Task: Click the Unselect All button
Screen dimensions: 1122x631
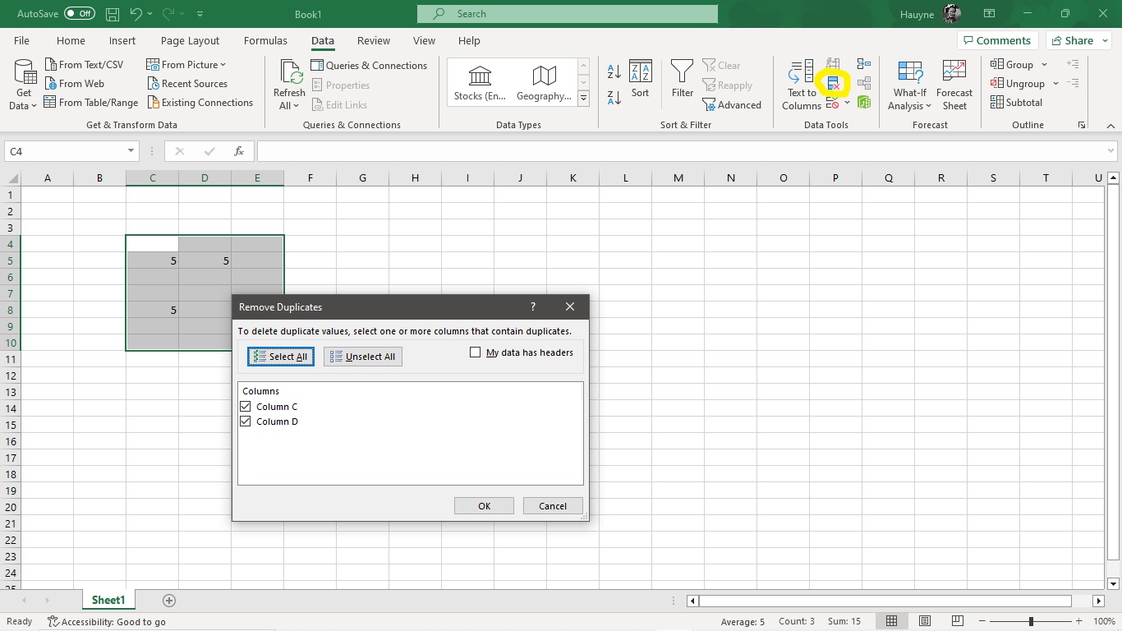Action: click(x=362, y=356)
